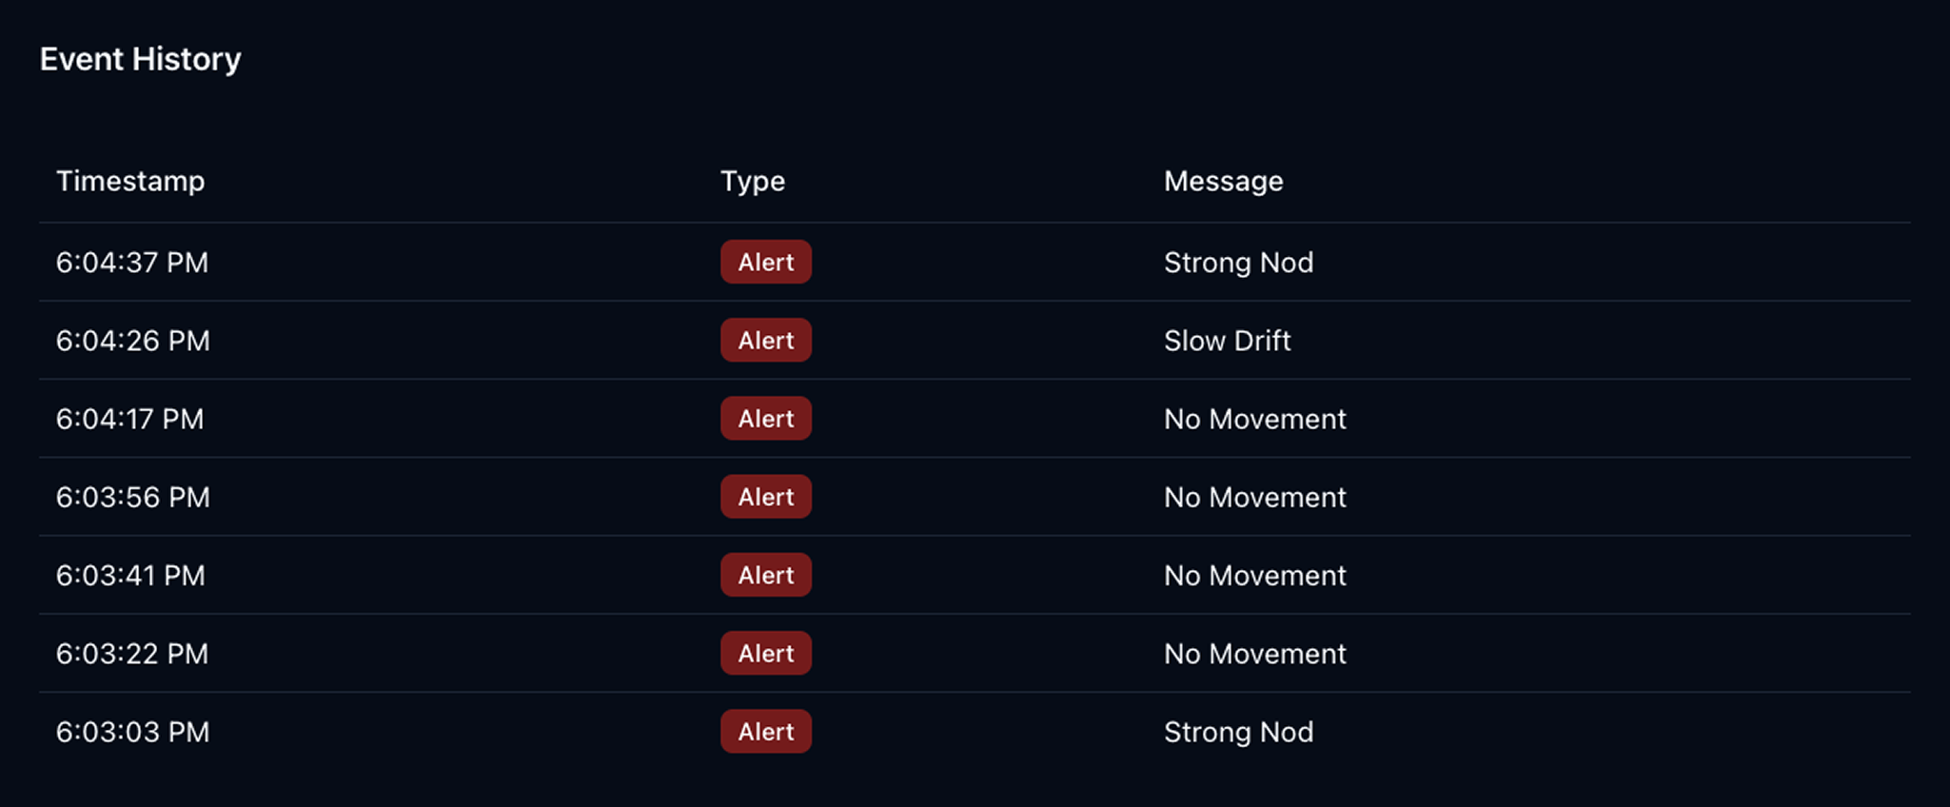The height and width of the screenshot is (807, 1950).
Task: Click the Type column header
Action: coord(752,181)
